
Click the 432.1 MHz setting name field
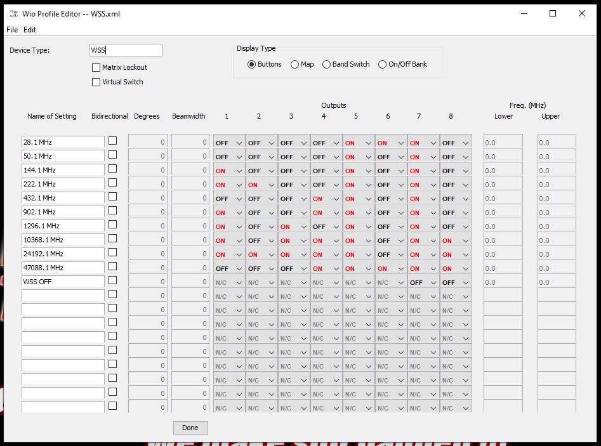click(x=62, y=198)
